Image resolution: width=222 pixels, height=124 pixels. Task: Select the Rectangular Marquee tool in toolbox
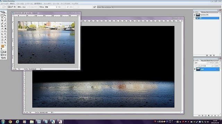pos(2,15)
